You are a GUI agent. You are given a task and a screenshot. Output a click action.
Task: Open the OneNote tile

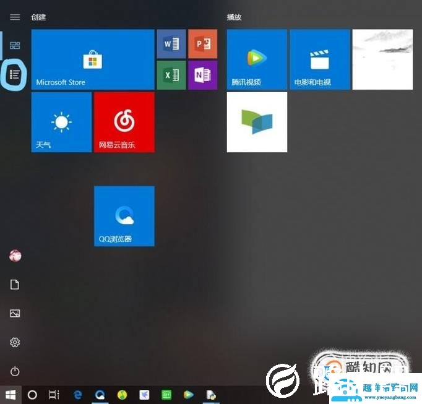click(203, 75)
